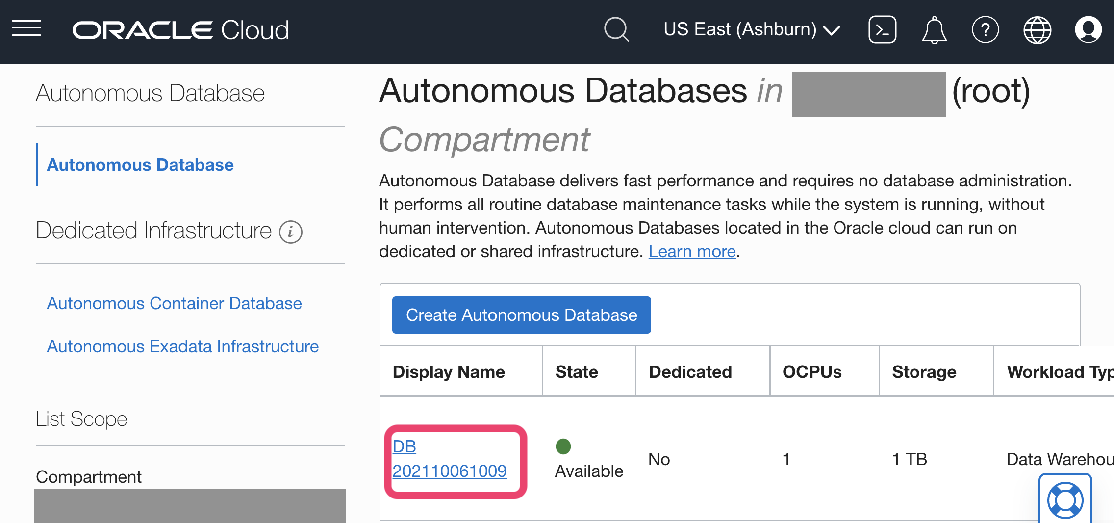Image resolution: width=1114 pixels, height=523 pixels.
Task: Follow the Learn more link
Action: click(692, 251)
